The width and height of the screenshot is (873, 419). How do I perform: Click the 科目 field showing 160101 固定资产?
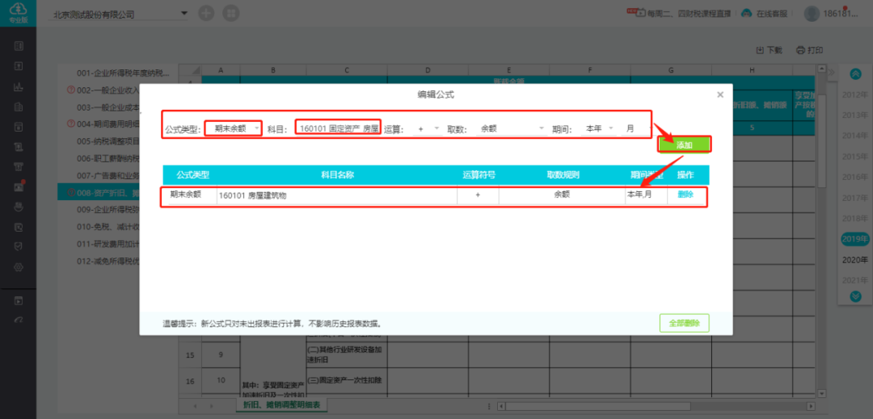coord(338,128)
